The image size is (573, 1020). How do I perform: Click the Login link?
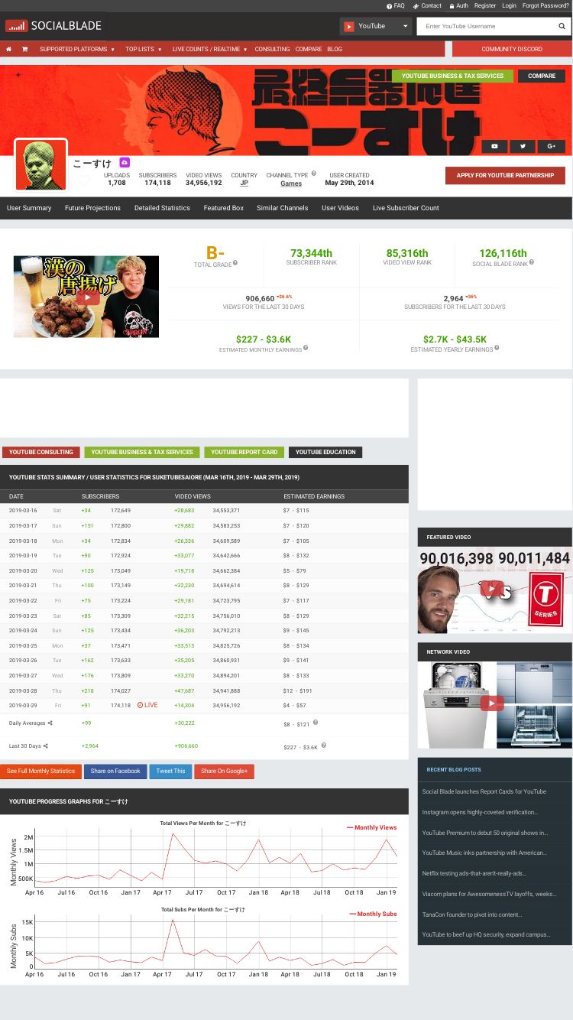tap(509, 5)
